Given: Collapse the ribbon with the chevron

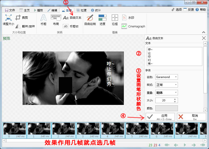Looking at the screenshot, I should [203, 32].
